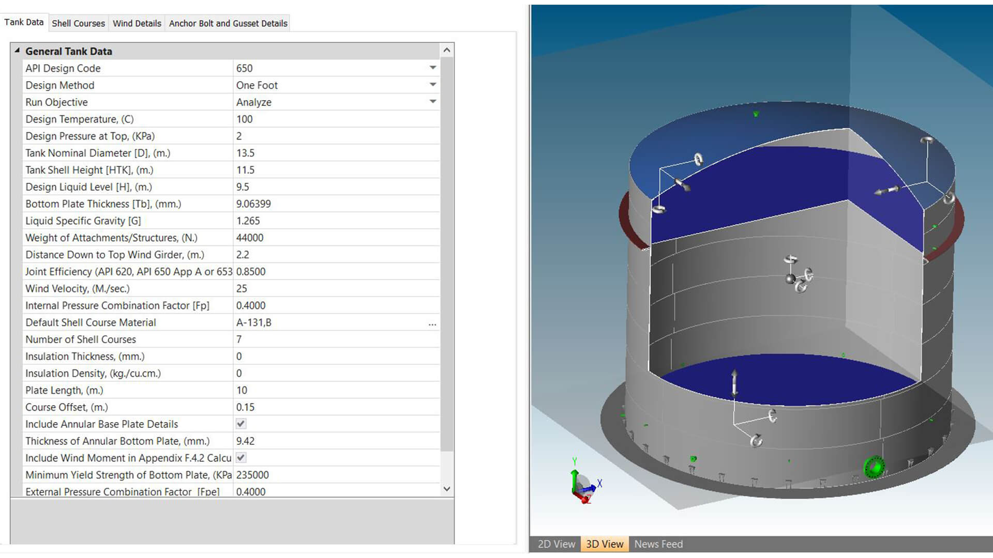Toggle Include Wind Moment in Appendix F.4.2 checkbox

click(241, 458)
